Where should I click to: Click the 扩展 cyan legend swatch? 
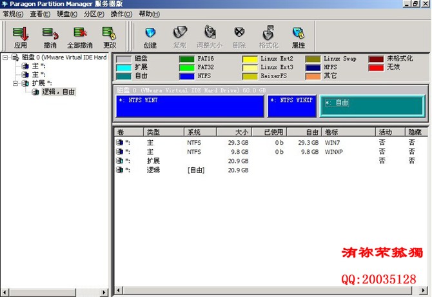point(124,68)
